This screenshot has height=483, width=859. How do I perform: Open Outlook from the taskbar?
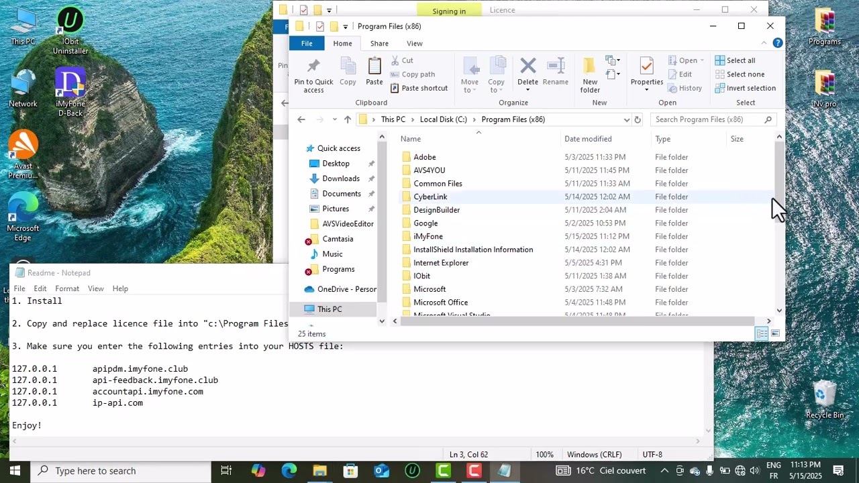pyautogui.click(x=381, y=471)
